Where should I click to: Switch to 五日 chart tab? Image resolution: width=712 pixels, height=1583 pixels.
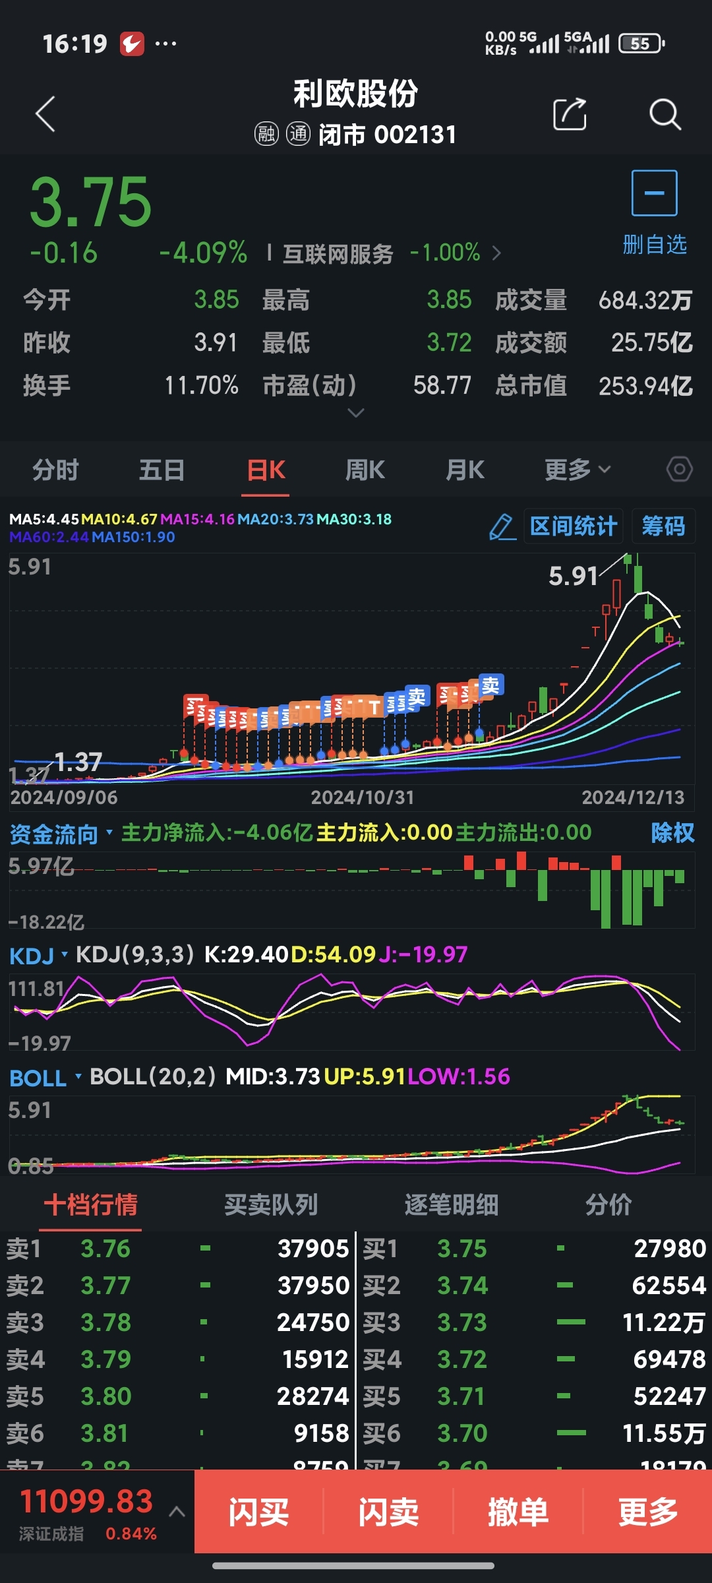[162, 470]
